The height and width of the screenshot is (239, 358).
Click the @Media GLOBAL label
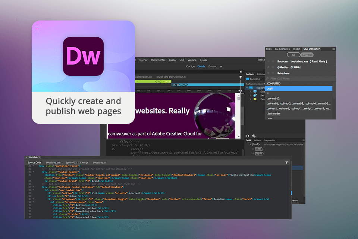[289, 67]
